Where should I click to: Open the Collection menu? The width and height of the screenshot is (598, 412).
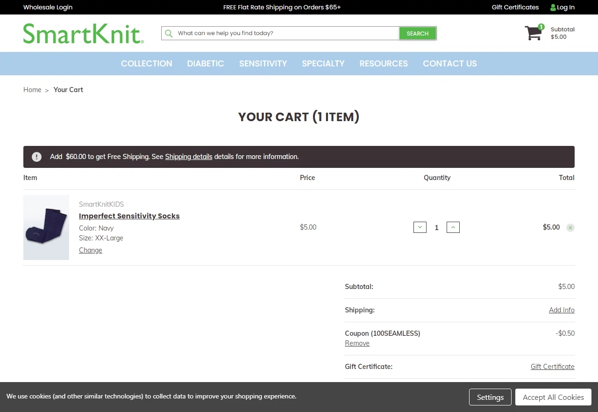point(147,64)
